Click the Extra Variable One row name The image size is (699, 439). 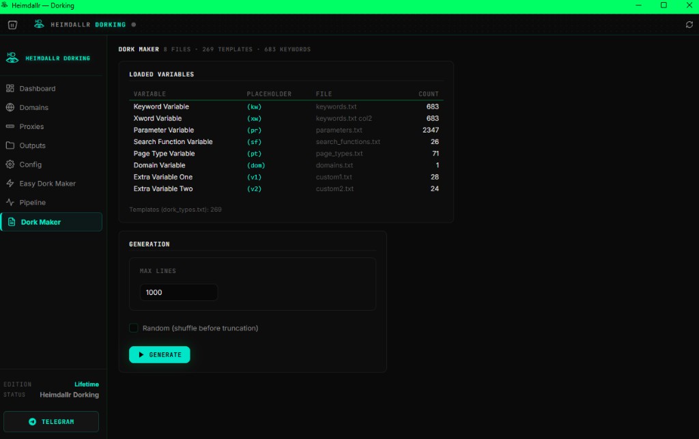(x=163, y=177)
